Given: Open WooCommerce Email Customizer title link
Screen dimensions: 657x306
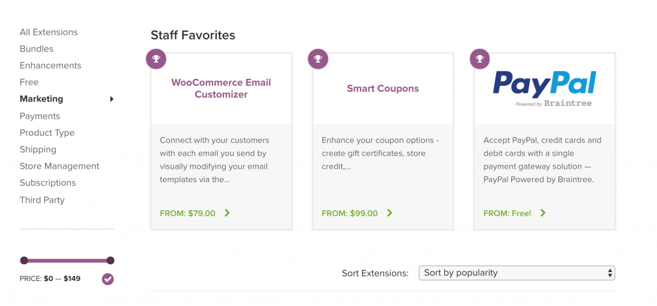Looking at the screenshot, I should click(x=221, y=89).
